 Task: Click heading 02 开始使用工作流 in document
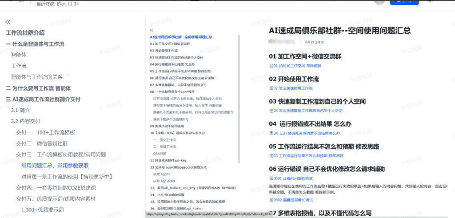coord(294,79)
